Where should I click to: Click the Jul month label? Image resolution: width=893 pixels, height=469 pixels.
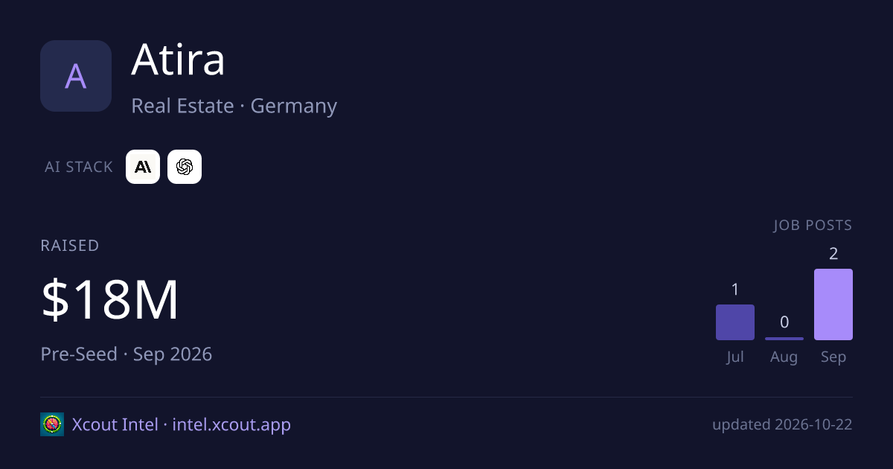coord(735,357)
